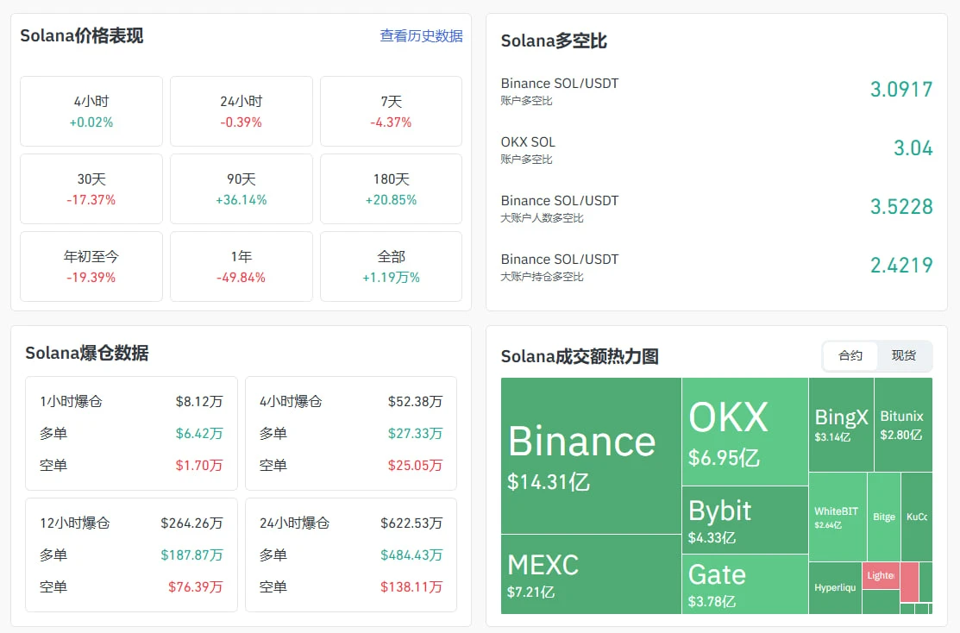Click the 1小时爆仓 total $8.12万
The image size is (960, 633).
click(x=199, y=402)
